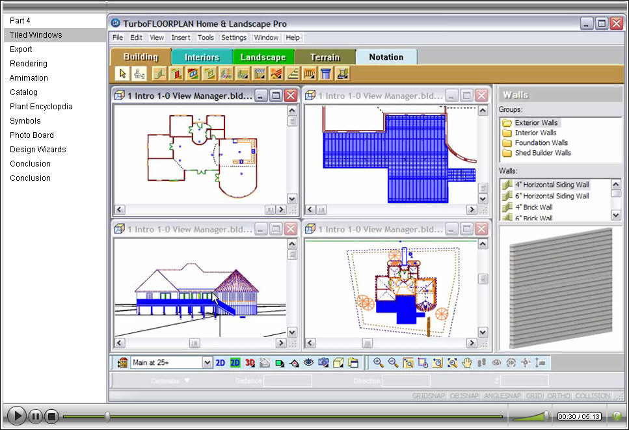Click the video progress slider handle
The width and height of the screenshot is (629, 430).
107,416
